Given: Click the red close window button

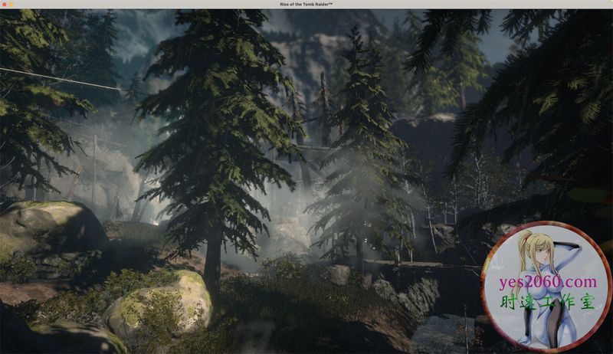Looking at the screenshot, I should 5,5.
